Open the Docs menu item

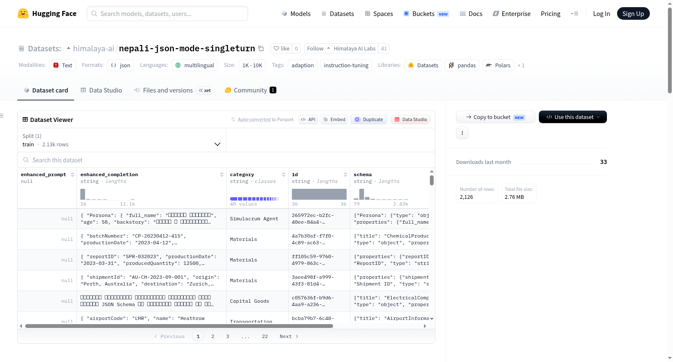coord(471,13)
